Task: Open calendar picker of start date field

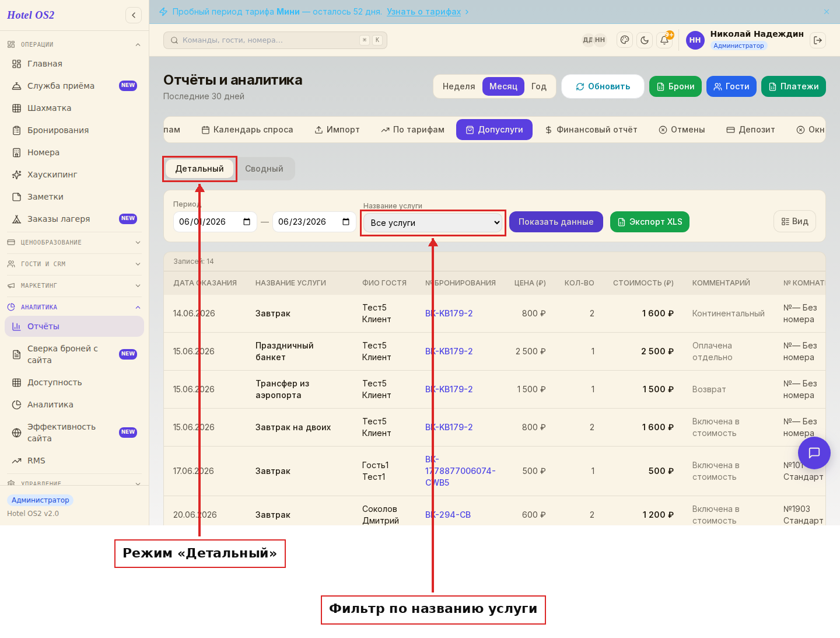Action: point(247,222)
